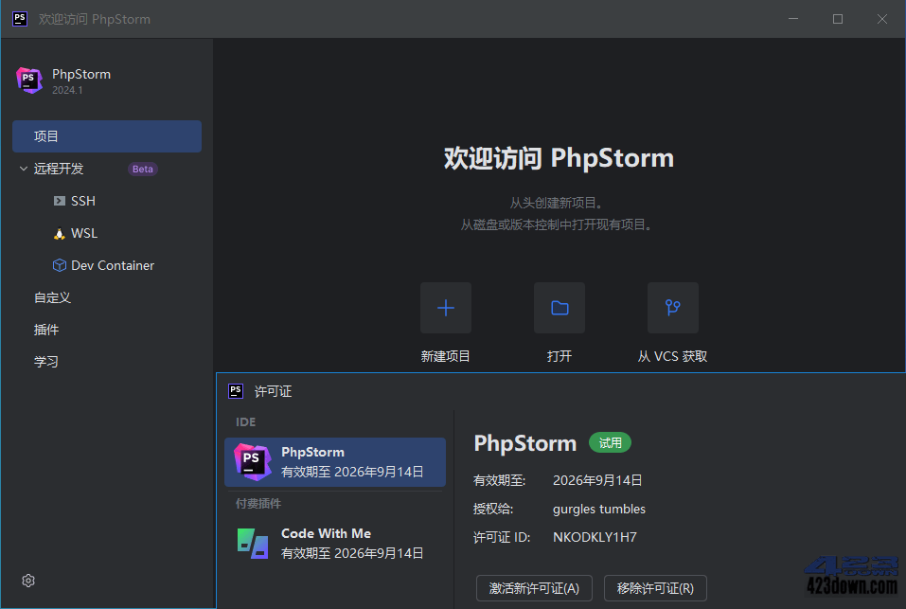The image size is (906, 609).
Task: Click 移除许可证(R) button
Action: point(655,587)
